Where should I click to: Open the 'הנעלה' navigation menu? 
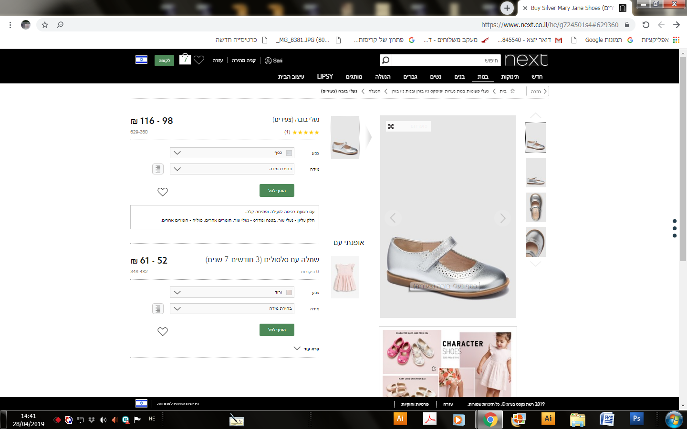point(383,77)
